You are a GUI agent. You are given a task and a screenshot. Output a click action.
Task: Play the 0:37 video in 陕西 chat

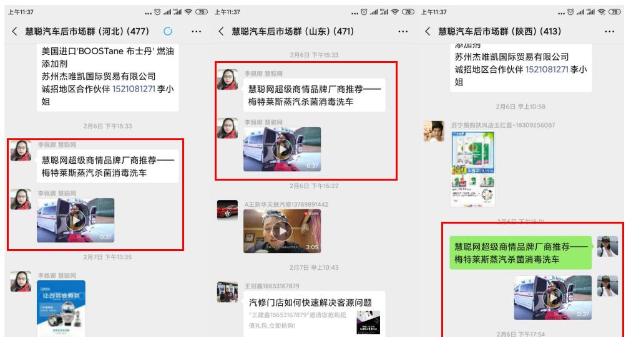point(552,298)
